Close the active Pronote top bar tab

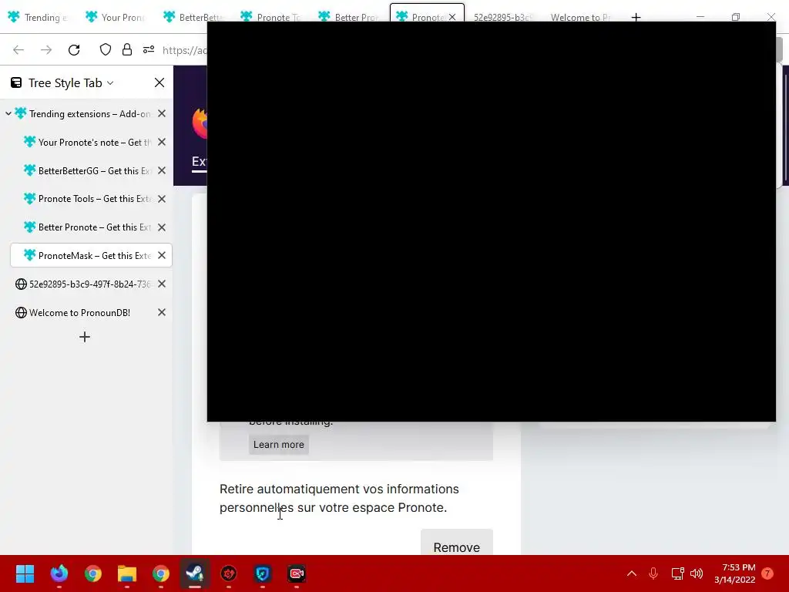click(452, 17)
